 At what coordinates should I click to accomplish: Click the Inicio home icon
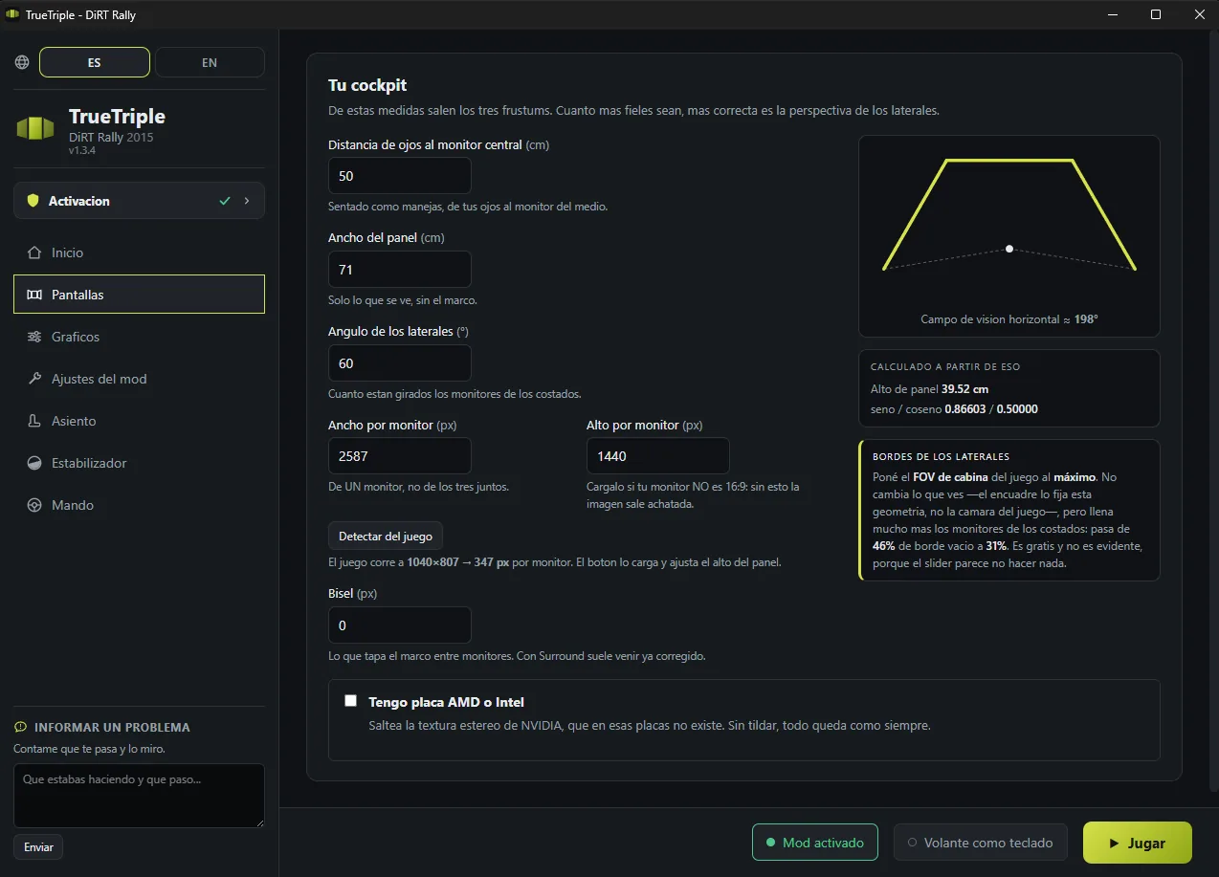pos(34,252)
